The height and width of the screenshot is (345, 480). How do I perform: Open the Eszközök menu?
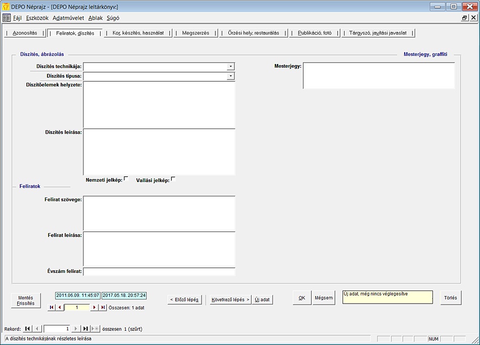37,18
